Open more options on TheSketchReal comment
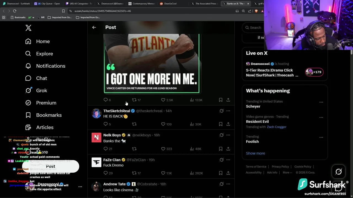This screenshot has width=353, height=198. click(x=228, y=111)
